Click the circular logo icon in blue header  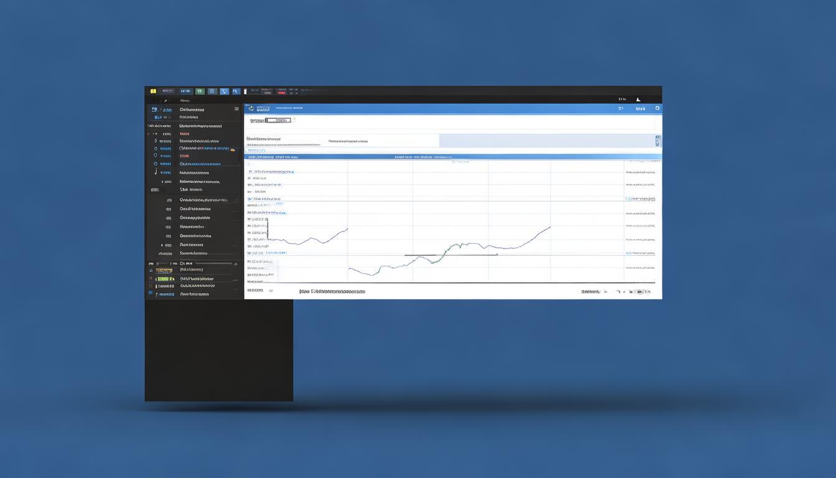point(251,108)
